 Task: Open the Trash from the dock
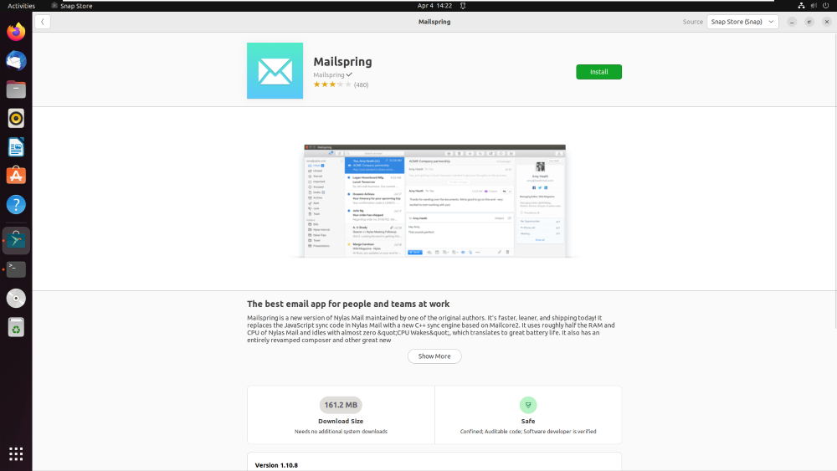[16, 327]
